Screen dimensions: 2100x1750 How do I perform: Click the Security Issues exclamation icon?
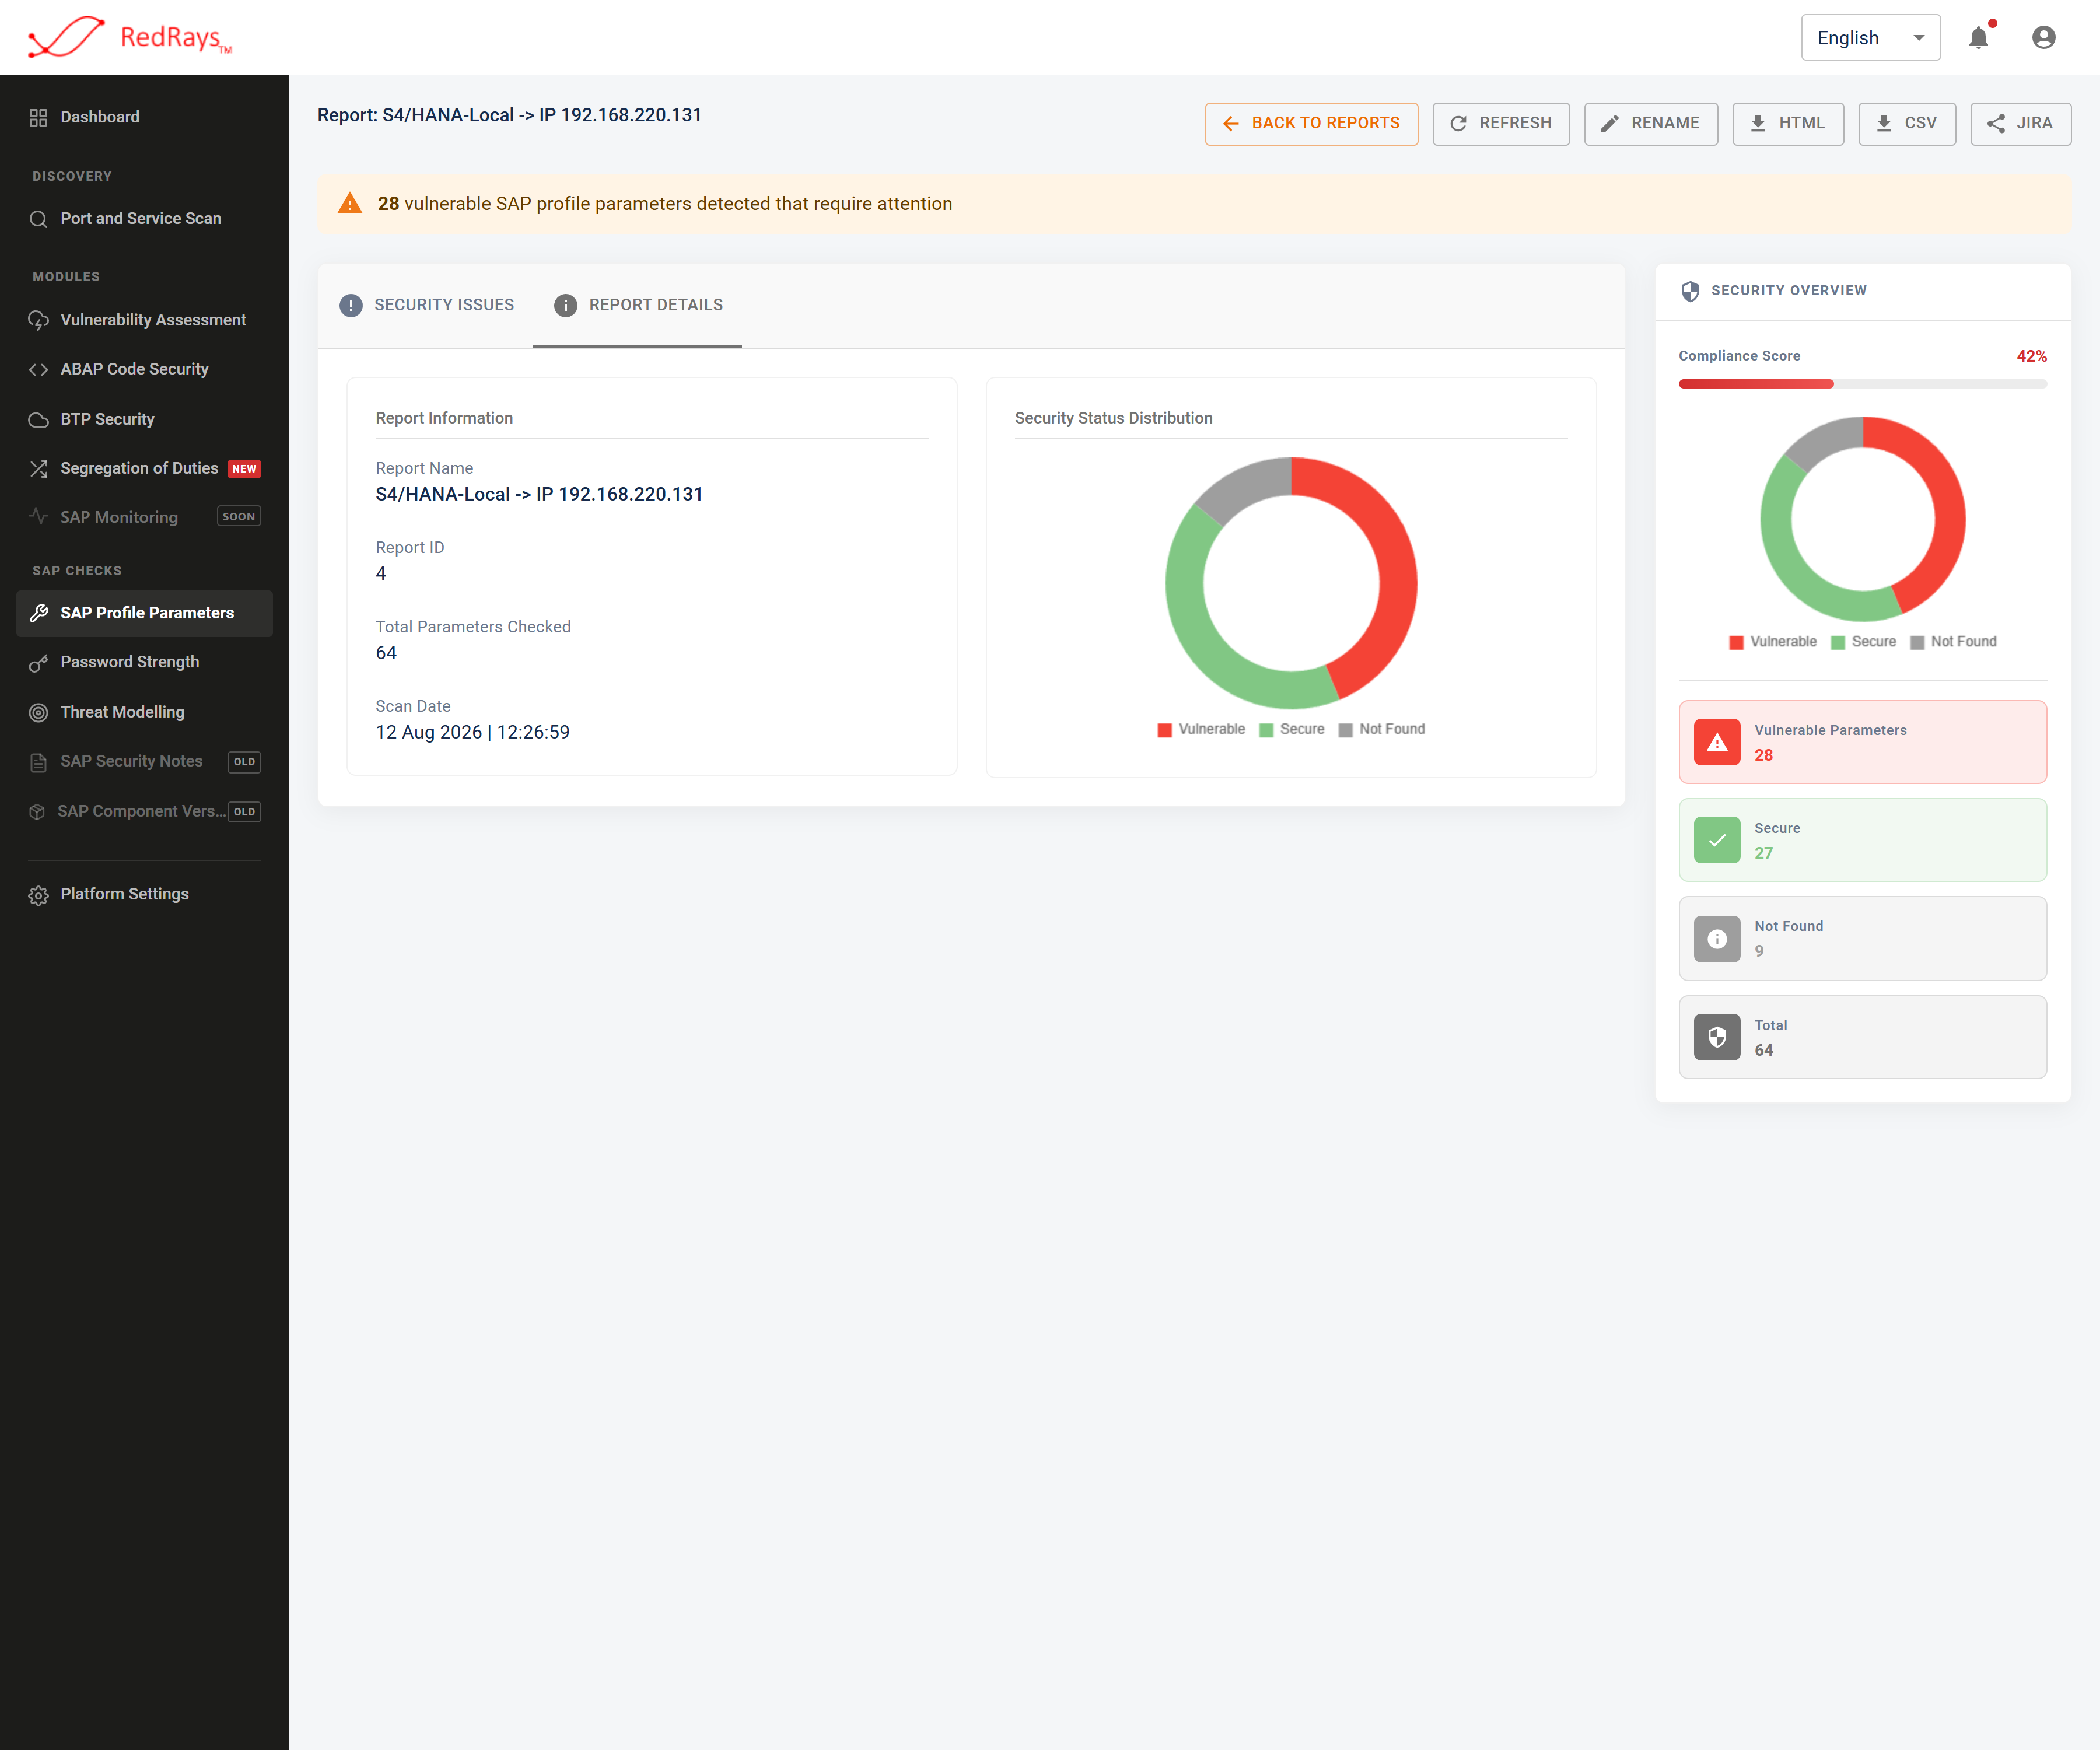(x=350, y=305)
